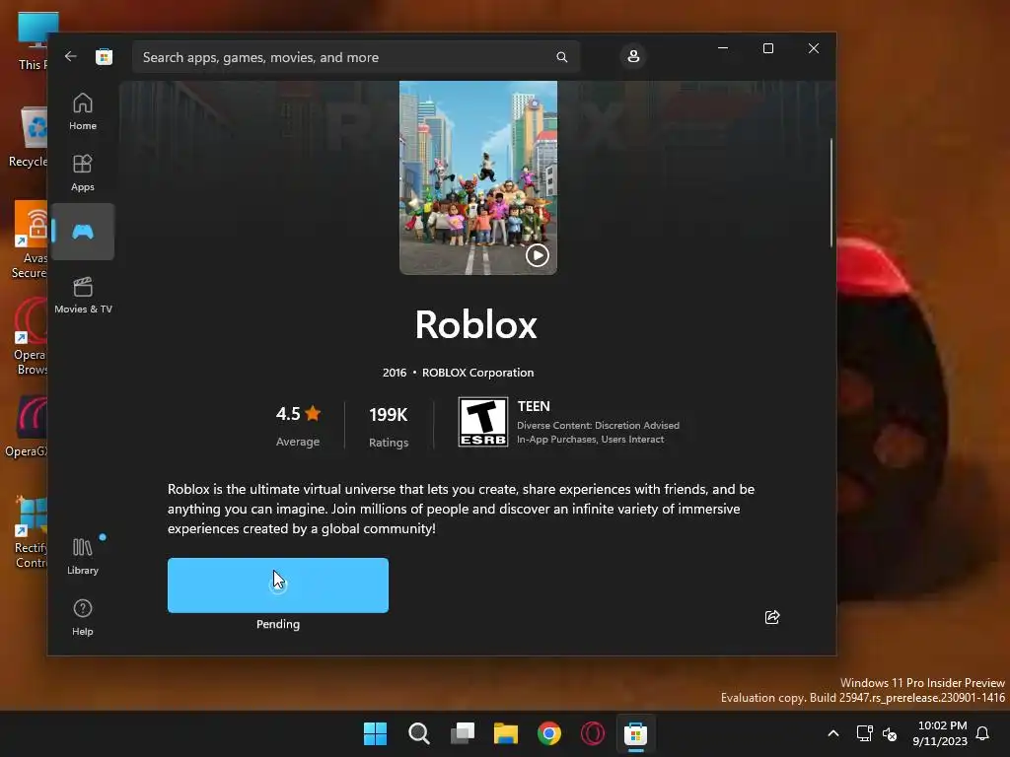The width and height of the screenshot is (1010, 757).
Task: Click the network status tray icon
Action: pyautogui.click(x=864, y=733)
